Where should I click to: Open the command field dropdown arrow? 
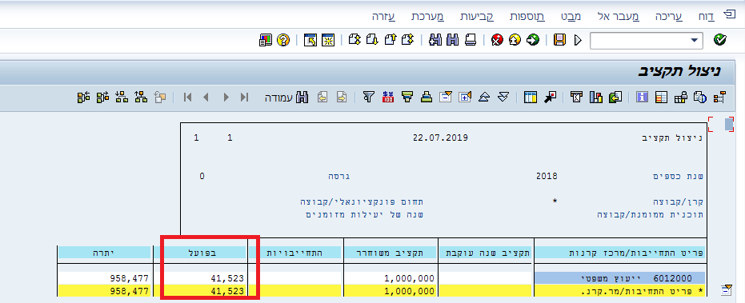coord(695,40)
